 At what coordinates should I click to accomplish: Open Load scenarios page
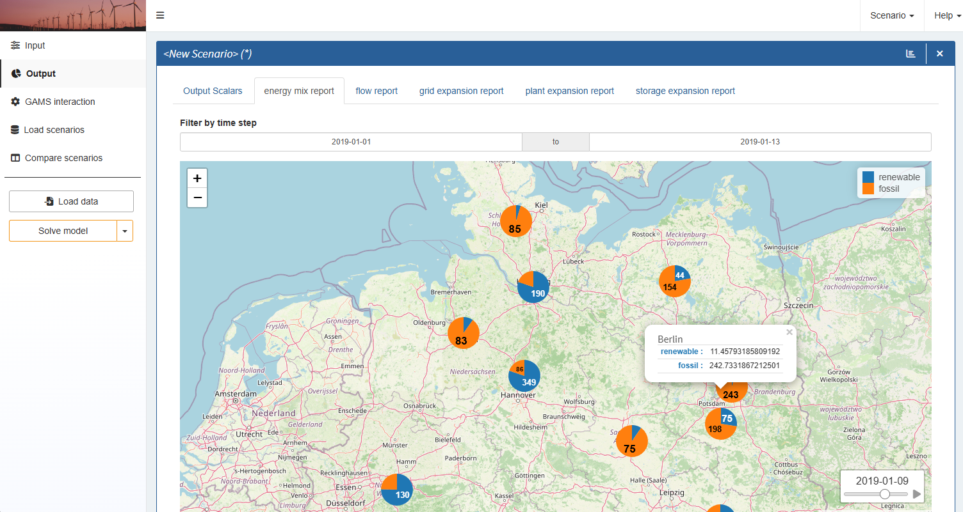pyautogui.click(x=73, y=130)
